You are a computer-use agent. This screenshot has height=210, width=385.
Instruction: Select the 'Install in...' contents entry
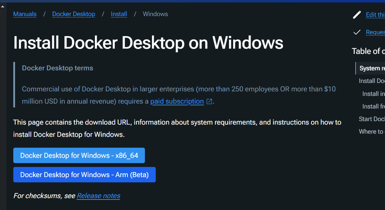pyautogui.click(x=373, y=94)
